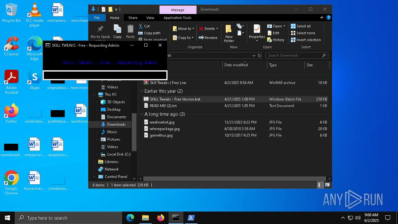
Task: Click the Manage contextual tab
Action: click(x=178, y=10)
